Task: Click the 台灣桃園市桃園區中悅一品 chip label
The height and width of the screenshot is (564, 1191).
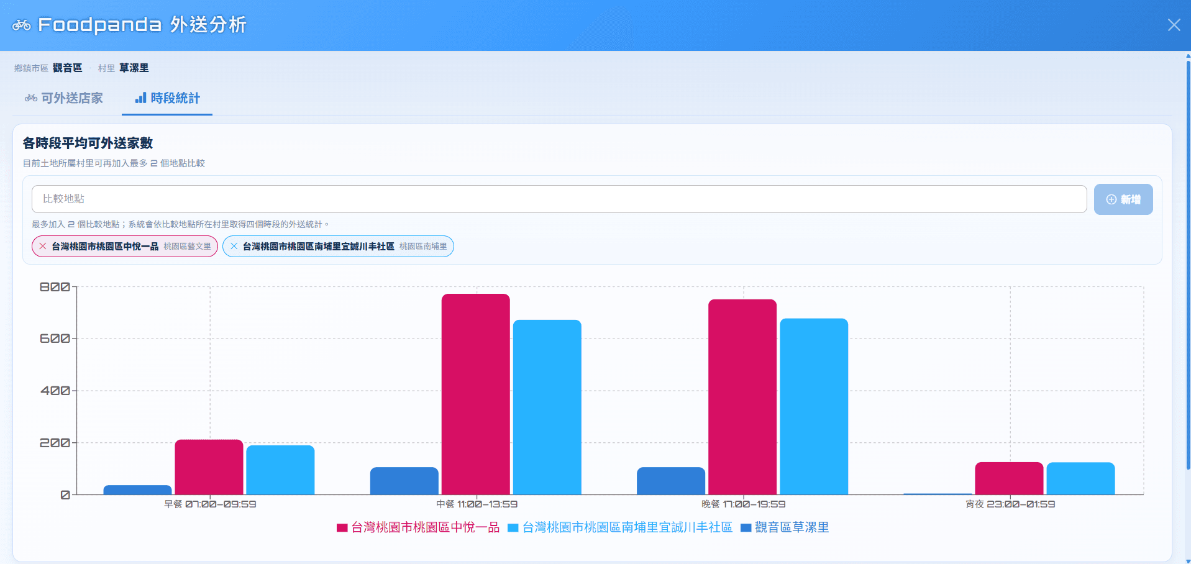Action: (x=105, y=247)
